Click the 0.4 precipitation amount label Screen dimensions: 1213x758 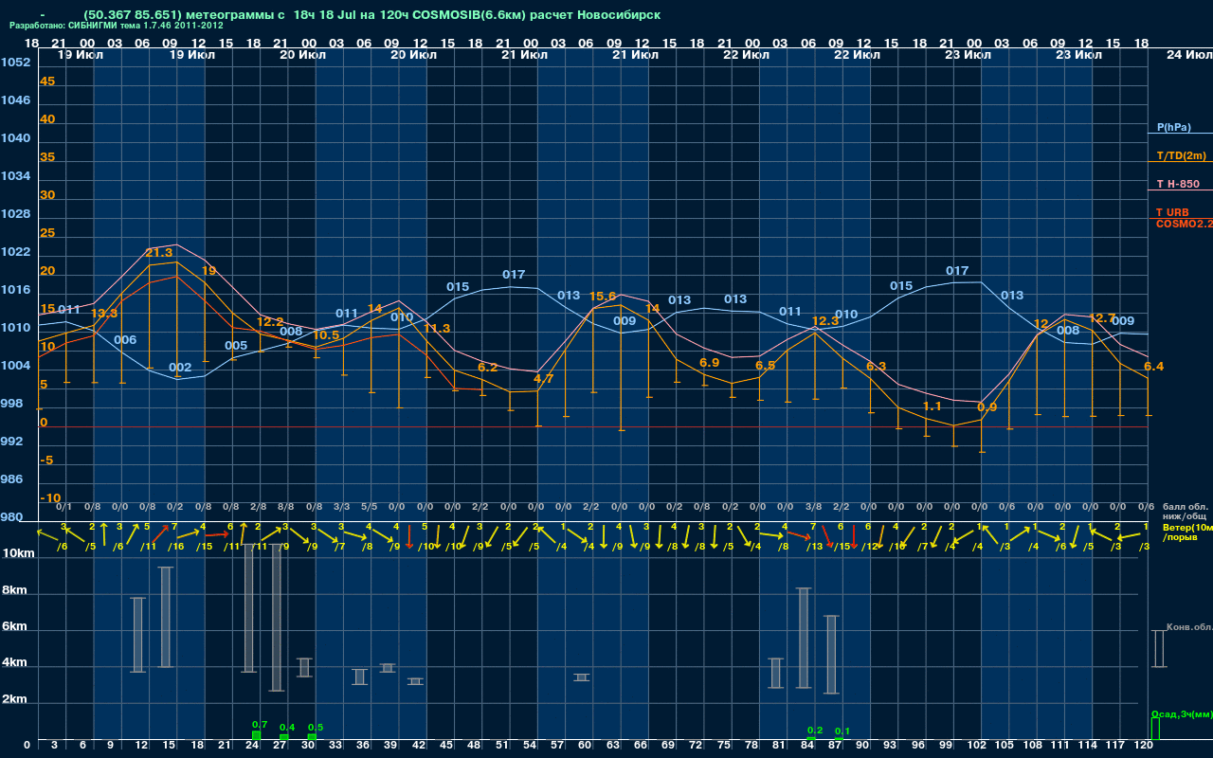(x=287, y=728)
